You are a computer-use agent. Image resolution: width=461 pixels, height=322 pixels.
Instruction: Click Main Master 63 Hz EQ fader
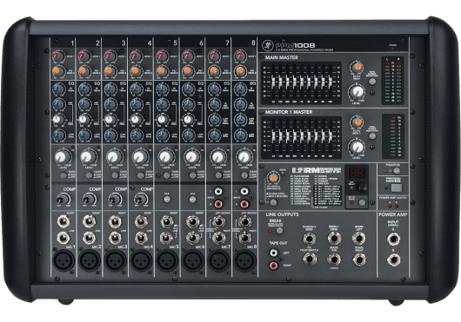tap(273, 82)
